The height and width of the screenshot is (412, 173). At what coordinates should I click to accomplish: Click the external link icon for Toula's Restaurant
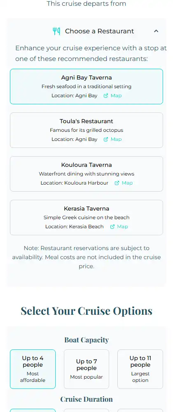click(x=105, y=139)
